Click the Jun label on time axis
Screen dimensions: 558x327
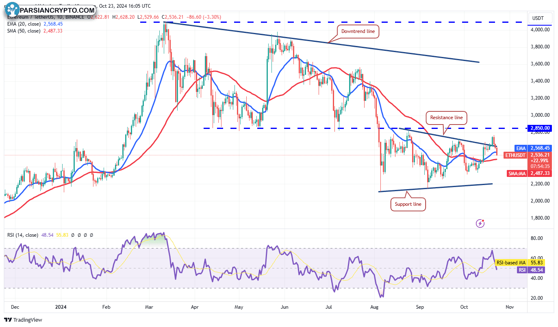[x=284, y=307]
